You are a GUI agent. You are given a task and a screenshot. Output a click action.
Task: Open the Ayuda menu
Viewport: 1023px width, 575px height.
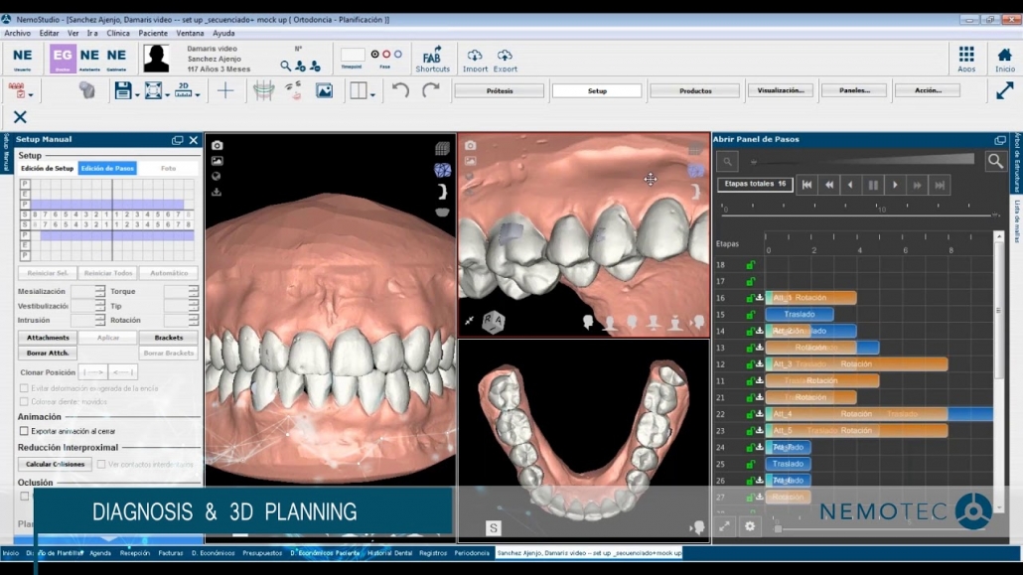point(223,34)
